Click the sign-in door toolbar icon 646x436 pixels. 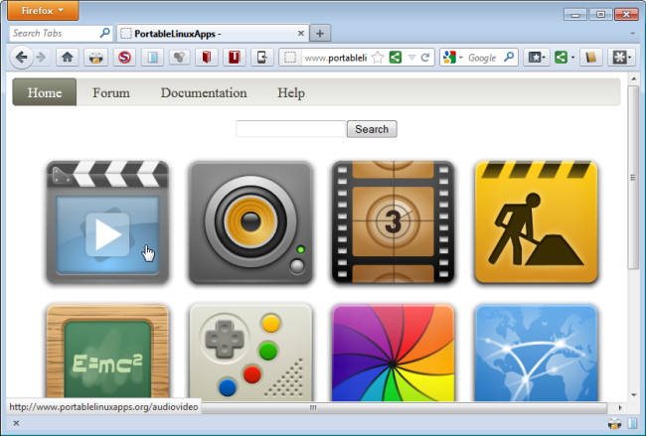[x=262, y=58]
